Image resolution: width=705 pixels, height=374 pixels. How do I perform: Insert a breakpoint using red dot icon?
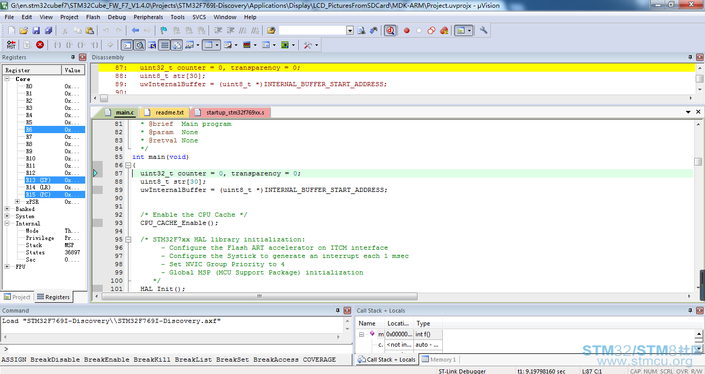(407, 30)
